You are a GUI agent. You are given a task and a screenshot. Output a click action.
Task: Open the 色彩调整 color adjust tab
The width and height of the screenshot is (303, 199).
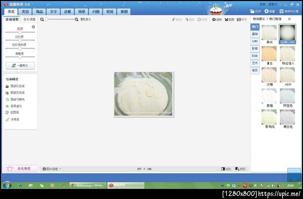pos(29,19)
